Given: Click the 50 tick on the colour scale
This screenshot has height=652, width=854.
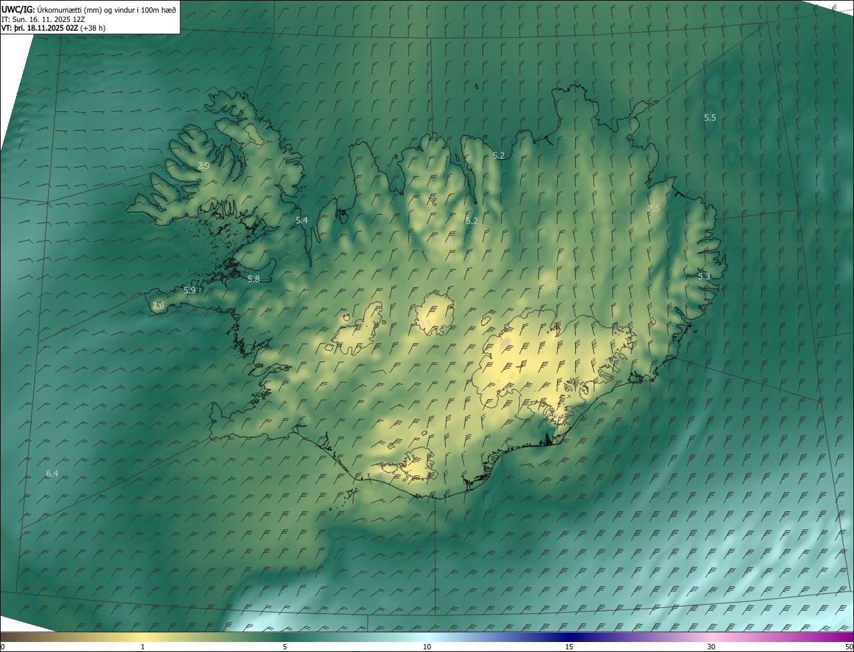Looking at the screenshot, I should [x=849, y=647].
